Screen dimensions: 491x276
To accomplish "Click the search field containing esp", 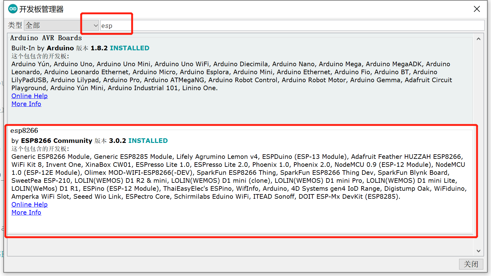I will point(292,25).
